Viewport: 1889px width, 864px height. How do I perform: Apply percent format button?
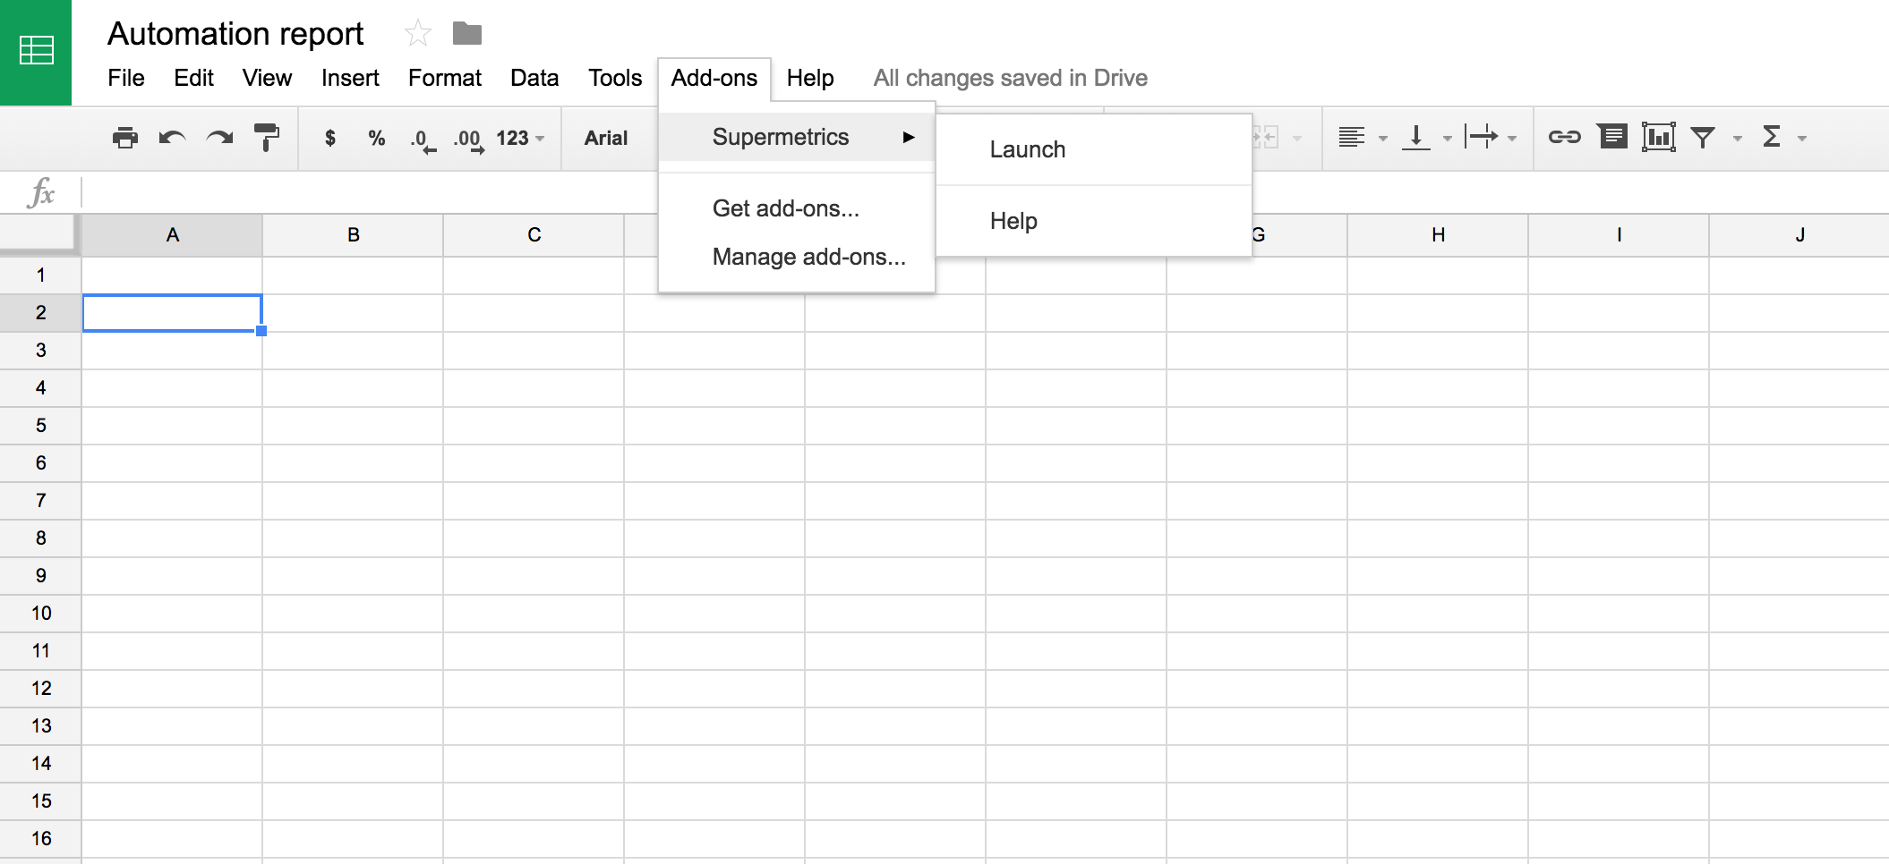[376, 138]
